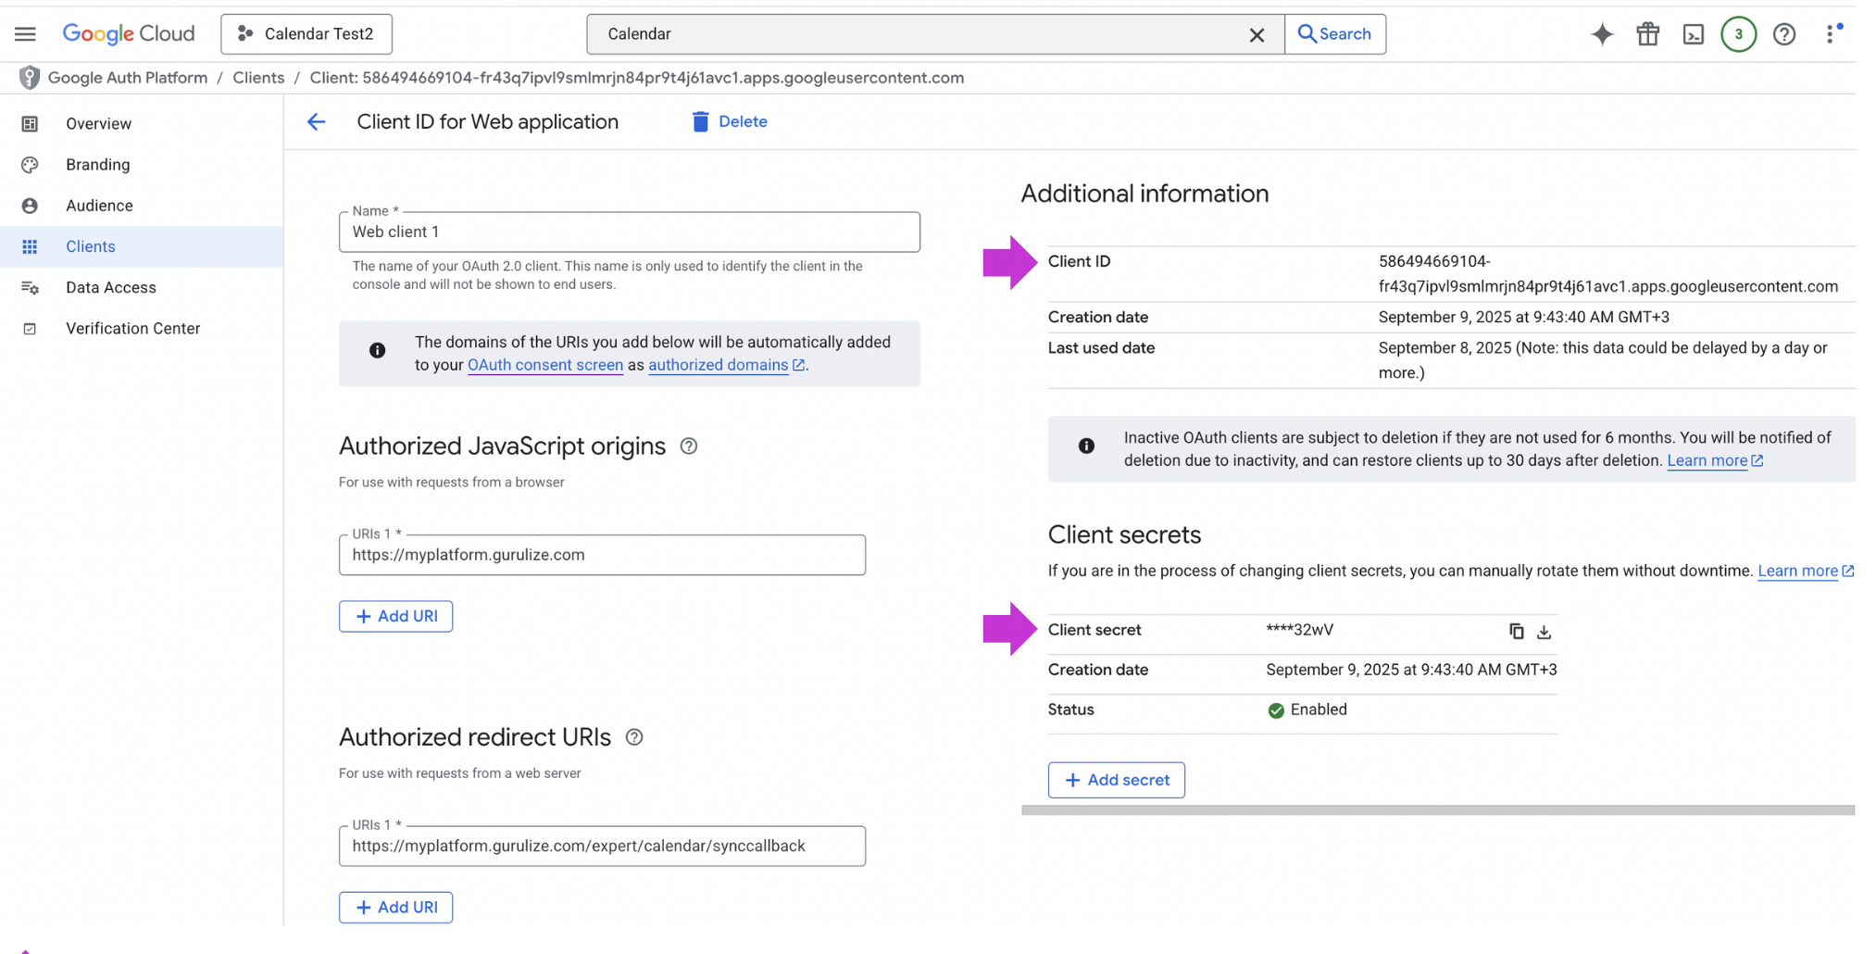Select Clients in sidebar
Screen dimensions: 1876x954
pyautogui.click(x=142, y=246)
